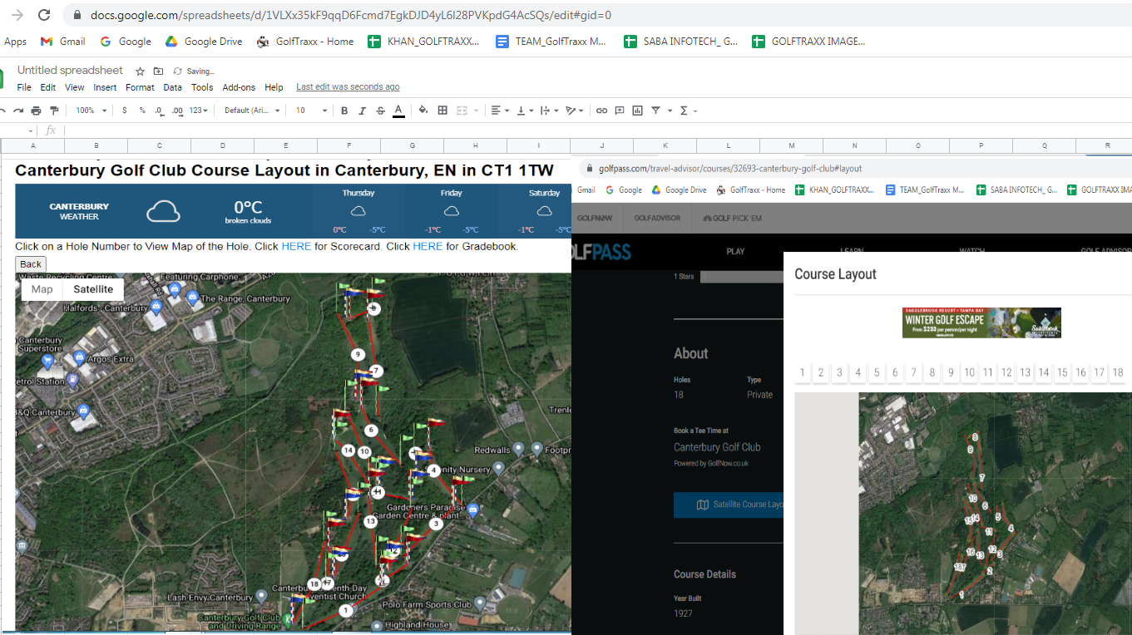Select the Paint format tool
The image size is (1132, 635).
point(55,111)
